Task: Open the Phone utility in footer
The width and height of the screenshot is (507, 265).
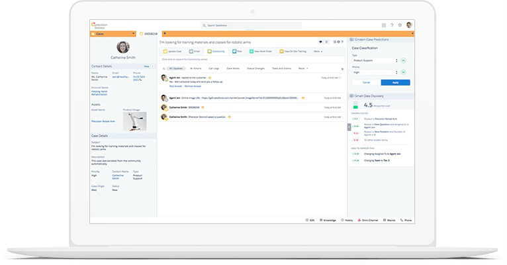Action: click(x=406, y=220)
